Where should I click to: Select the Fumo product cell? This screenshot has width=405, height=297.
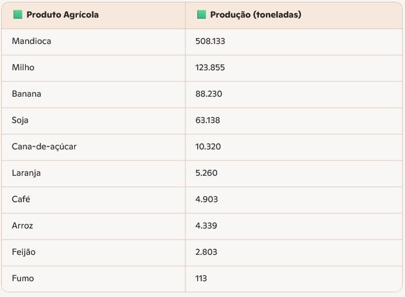[x=23, y=278]
